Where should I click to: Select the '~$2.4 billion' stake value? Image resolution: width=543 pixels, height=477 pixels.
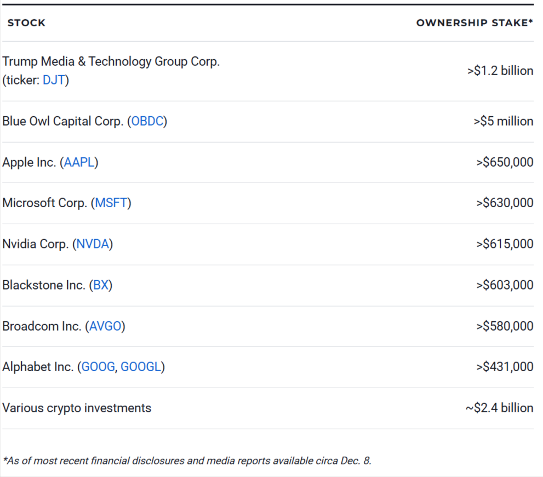tap(499, 408)
